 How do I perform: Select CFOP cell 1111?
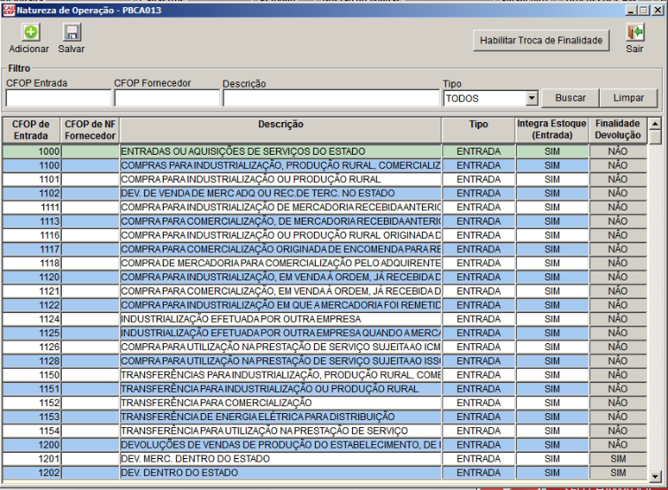(x=32, y=207)
